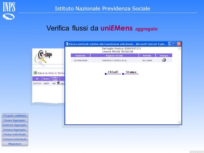Go to Gestione Aggregato section
This screenshot has width=204, height=153.
pyautogui.click(x=15, y=125)
